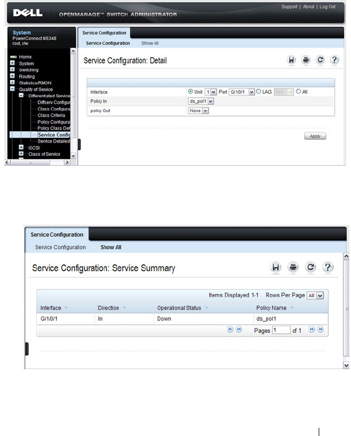The height and width of the screenshot is (436, 351).
Task: Sort by Interface column arrow
Action: 66,308
